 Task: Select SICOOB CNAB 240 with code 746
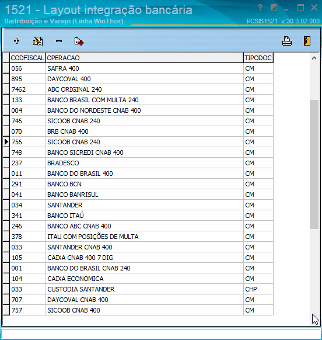[138, 121]
